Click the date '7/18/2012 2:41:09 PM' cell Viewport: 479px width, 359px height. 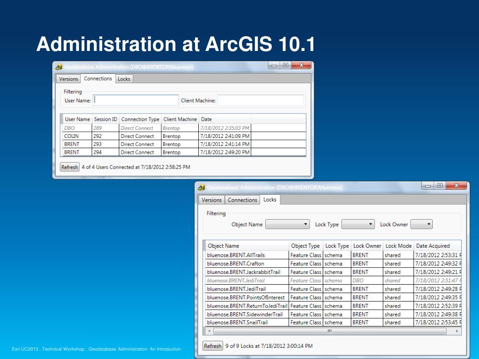click(x=225, y=136)
